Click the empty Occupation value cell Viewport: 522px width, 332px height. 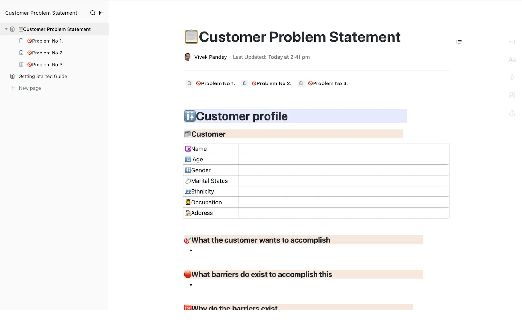coord(344,202)
